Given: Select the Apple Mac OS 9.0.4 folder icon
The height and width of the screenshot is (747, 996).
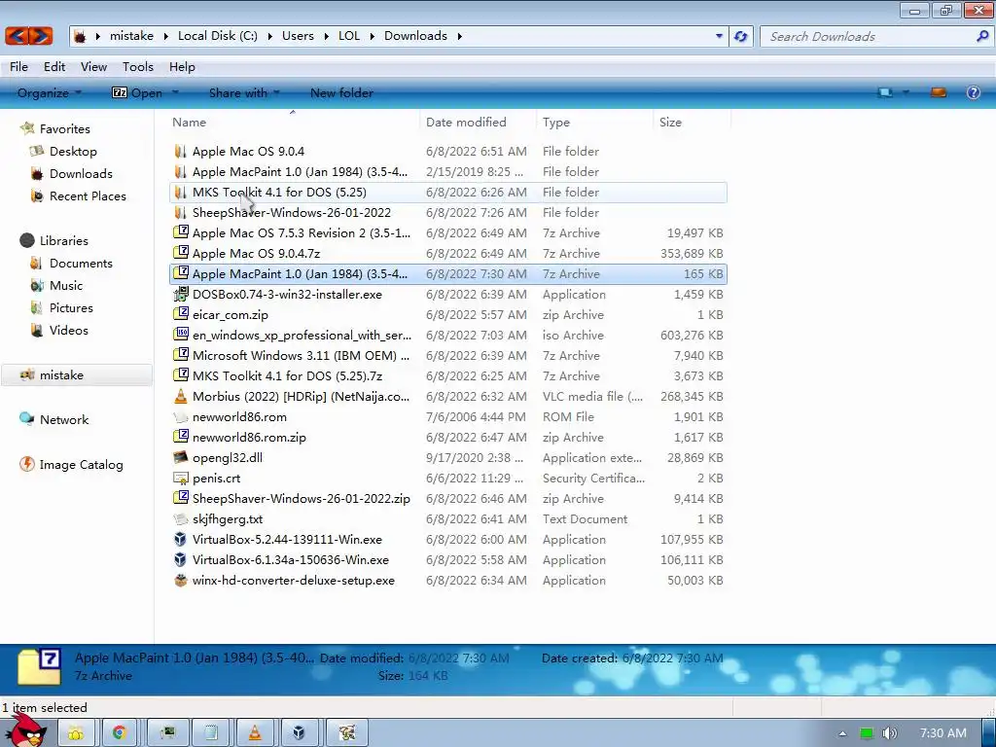Looking at the screenshot, I should (x=180, y=151).
